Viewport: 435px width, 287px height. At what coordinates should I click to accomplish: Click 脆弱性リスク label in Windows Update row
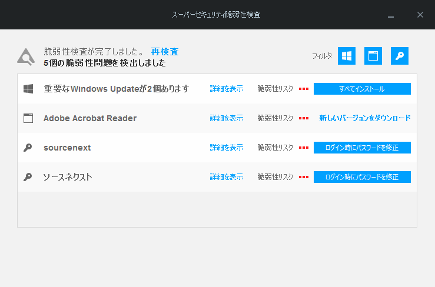[275, 89]
